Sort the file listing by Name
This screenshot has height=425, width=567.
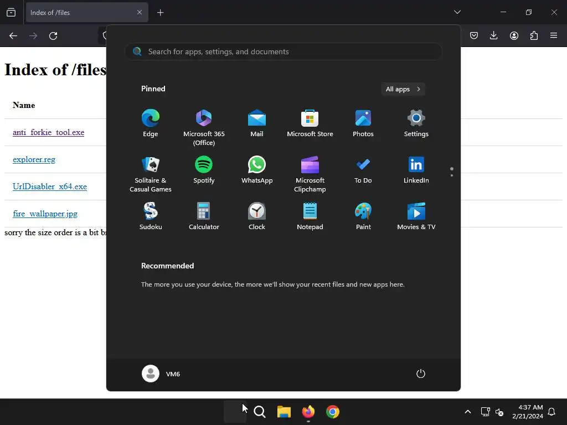click(24, 105)
